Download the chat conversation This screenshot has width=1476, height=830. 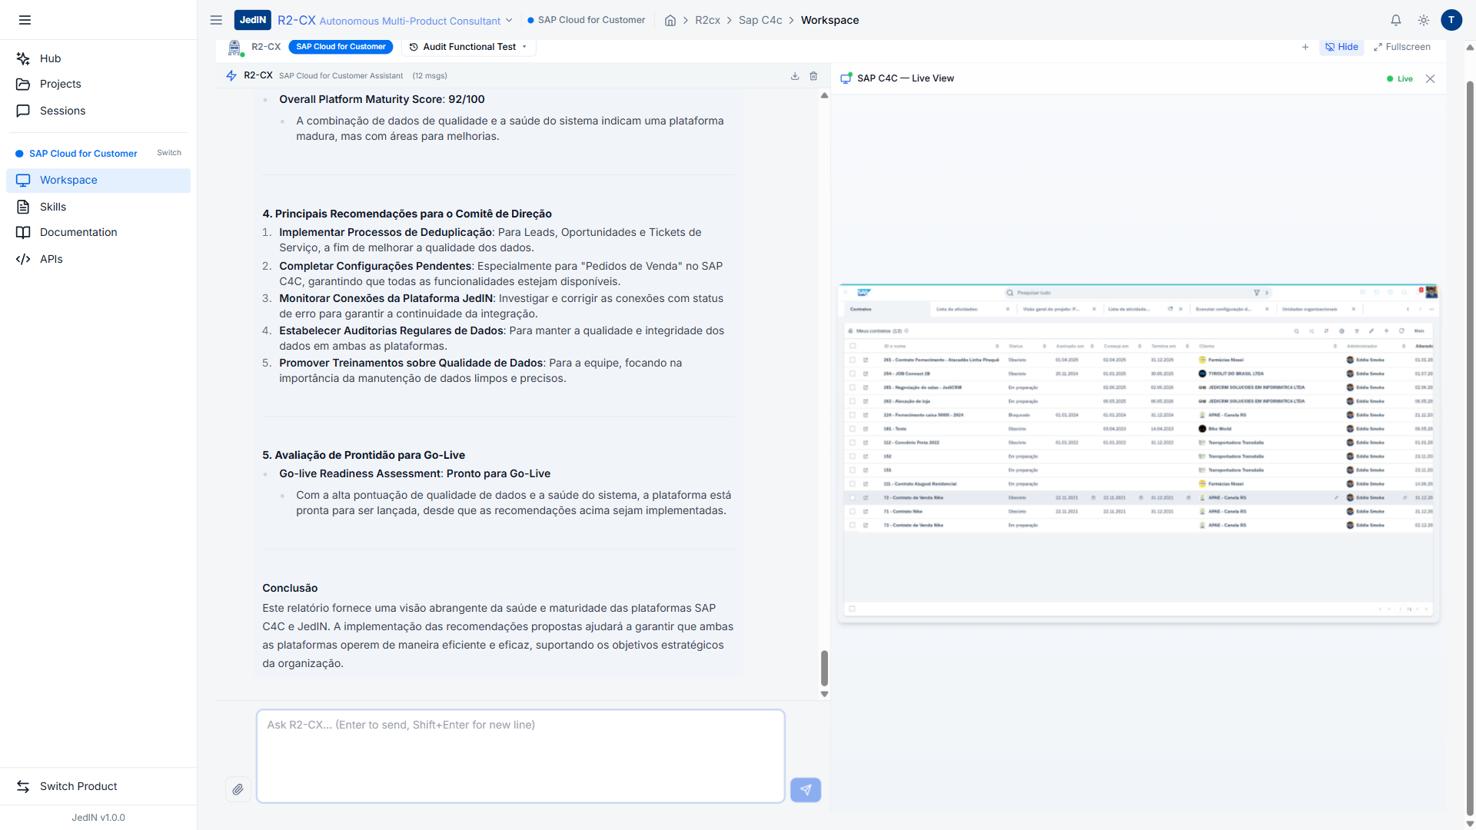(x=795, y=76)
